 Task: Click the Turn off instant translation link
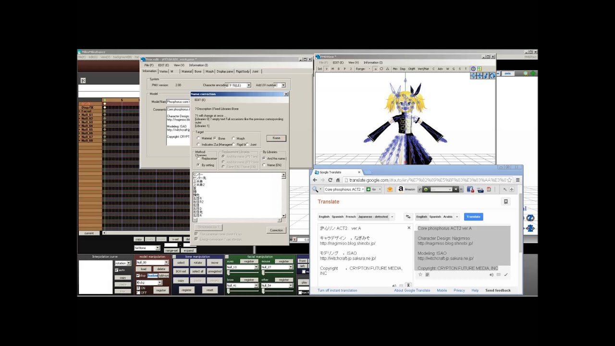click(x=337, y=290)
